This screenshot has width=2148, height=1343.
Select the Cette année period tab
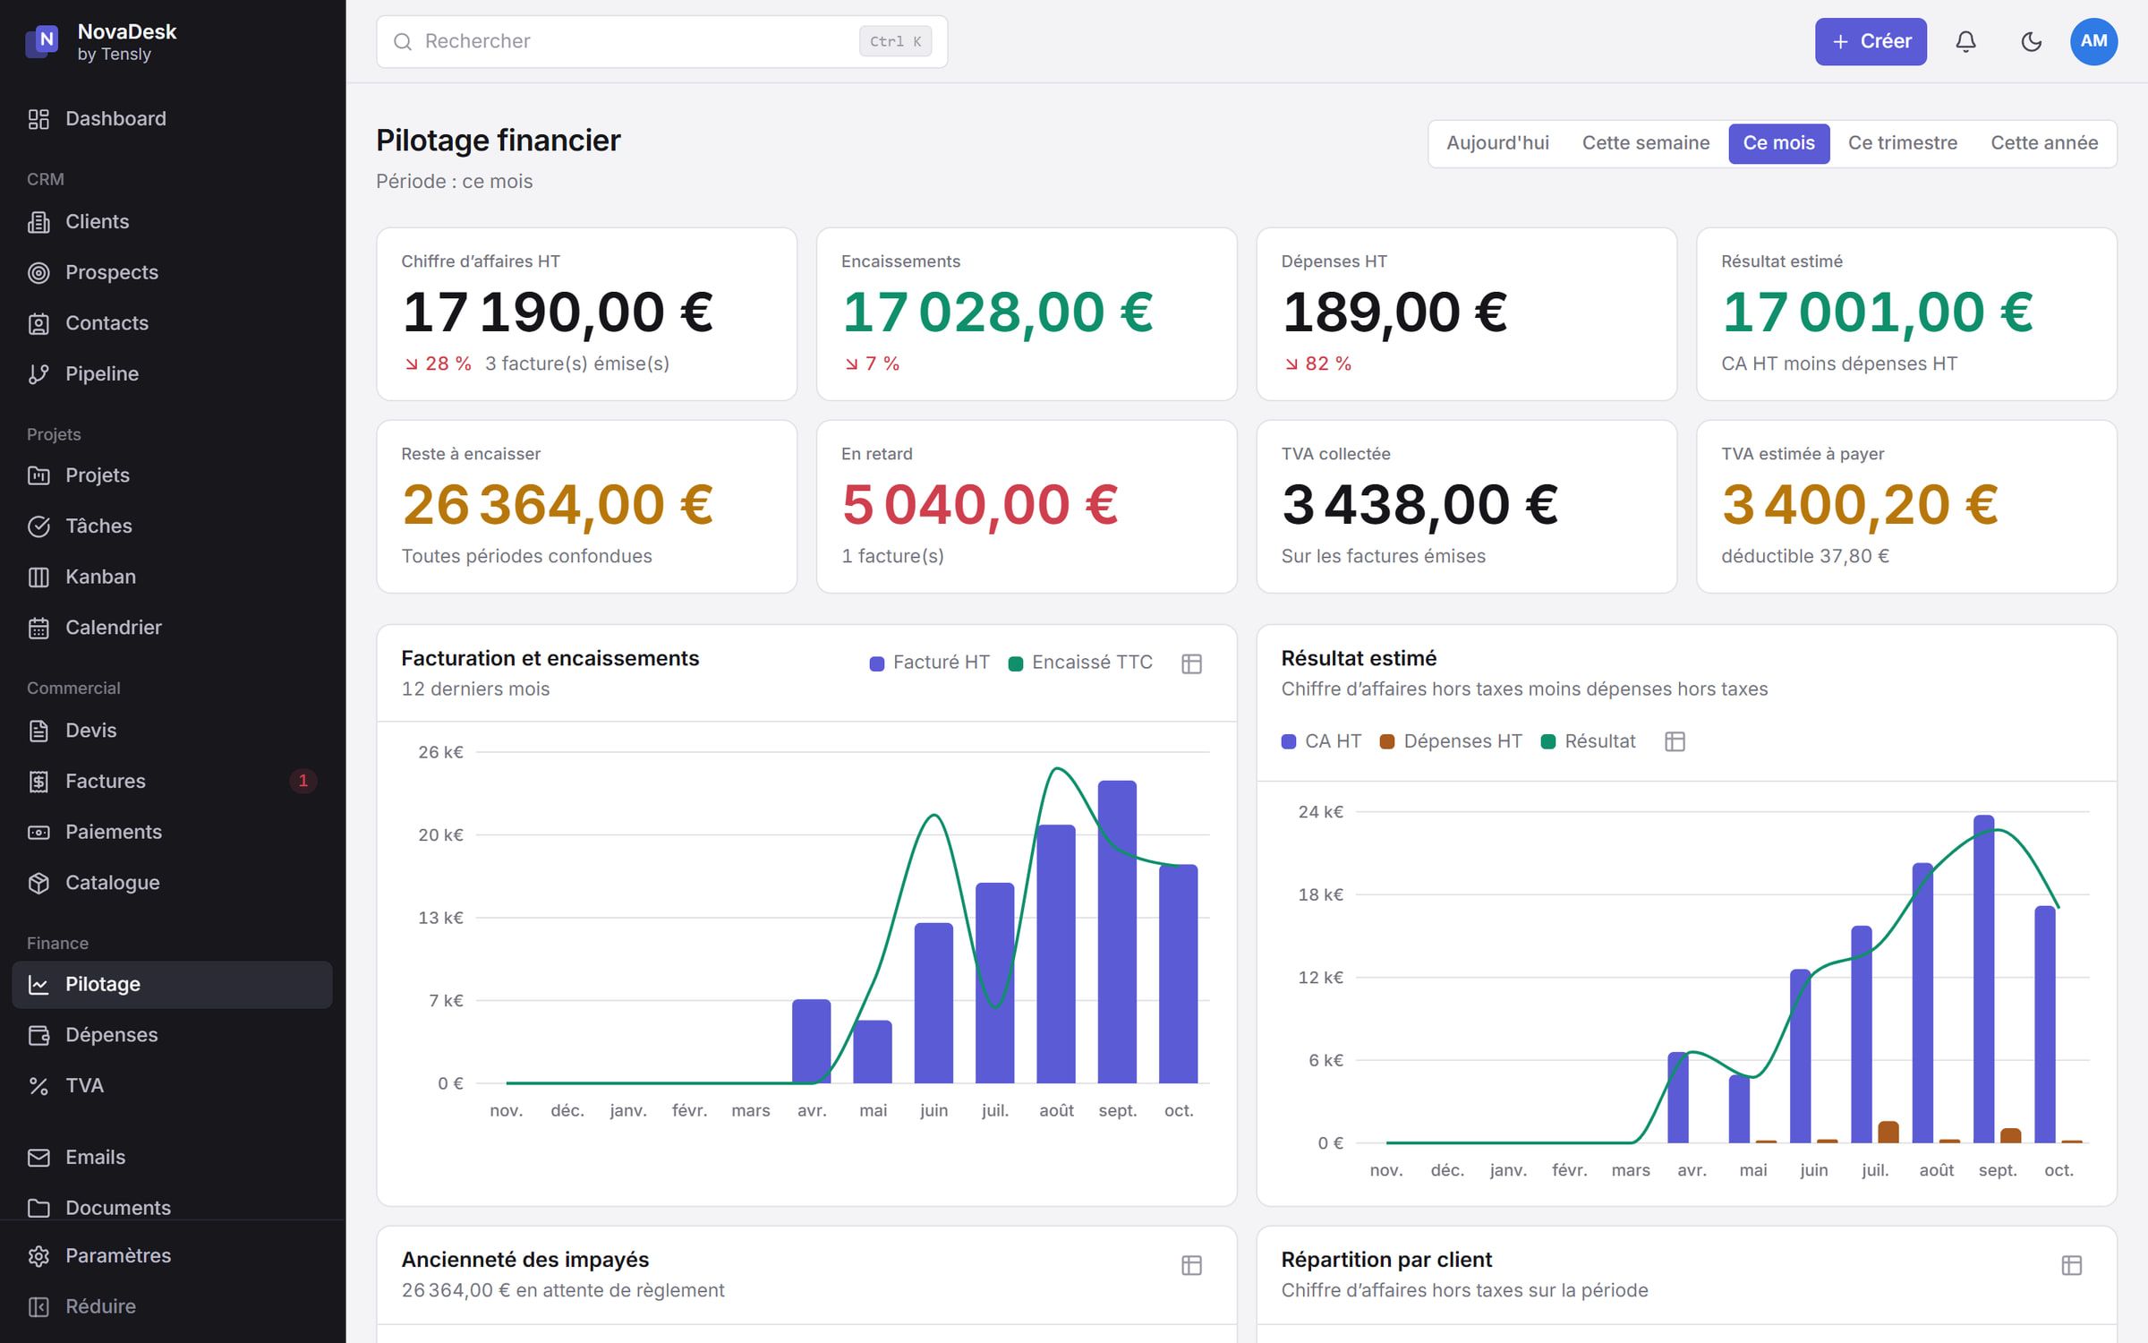[2043, 143]
